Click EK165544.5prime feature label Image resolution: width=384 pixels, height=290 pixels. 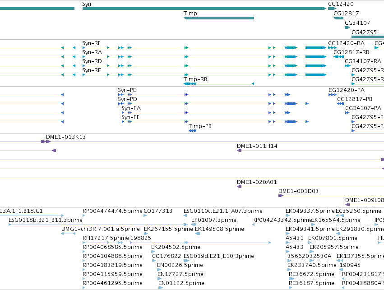(x=336, y=220)
